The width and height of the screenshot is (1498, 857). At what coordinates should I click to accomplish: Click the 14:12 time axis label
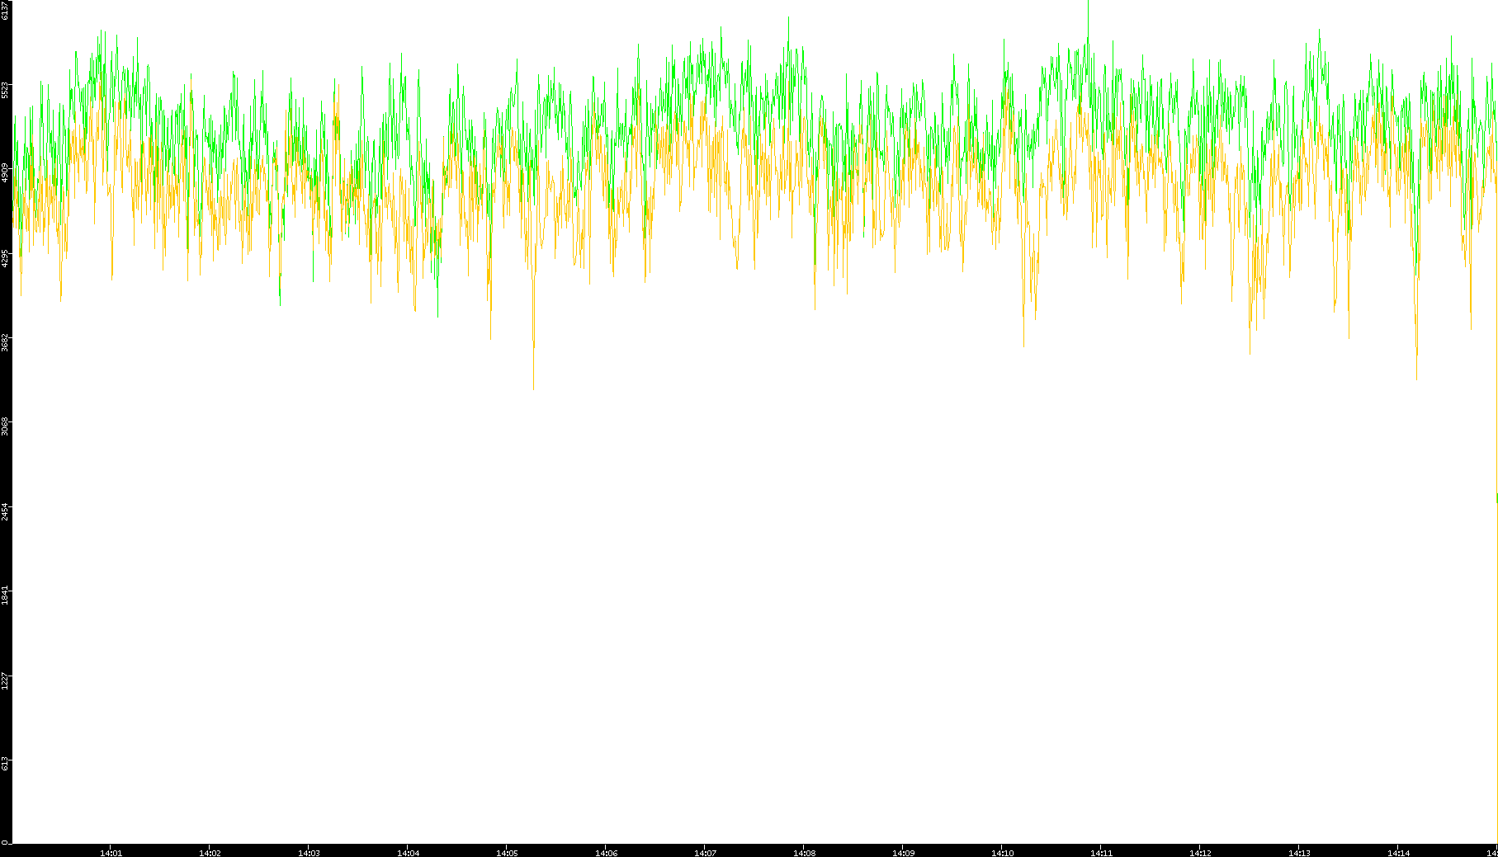1200,853
